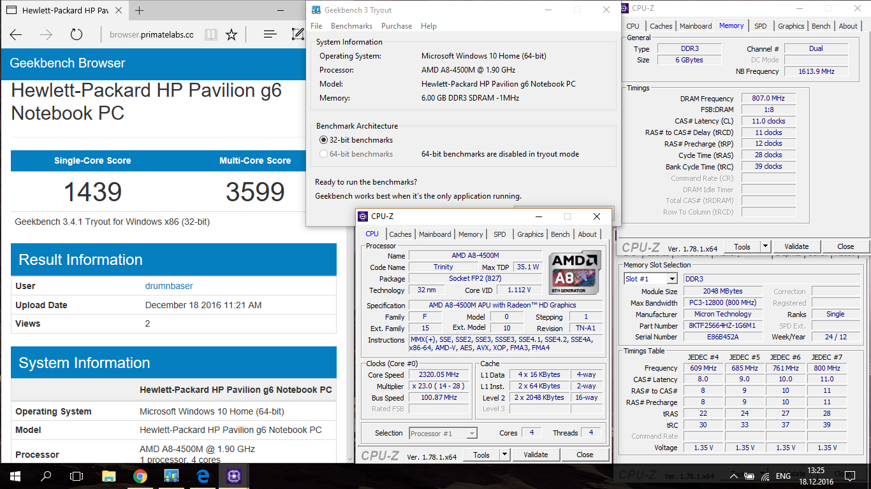Switch to Graphics tab in front CPU-Z window
871x489 pixels.
coord(531,234)
